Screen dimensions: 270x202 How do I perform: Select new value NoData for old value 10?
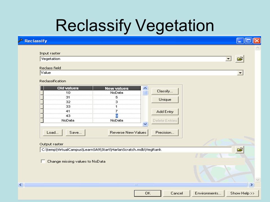117,93
